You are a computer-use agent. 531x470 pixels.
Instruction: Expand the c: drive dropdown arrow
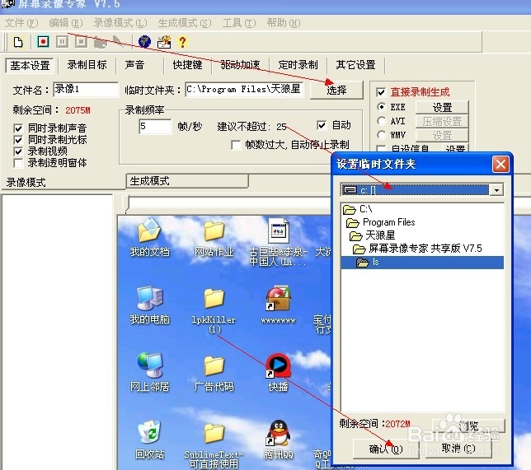(496, 190)
